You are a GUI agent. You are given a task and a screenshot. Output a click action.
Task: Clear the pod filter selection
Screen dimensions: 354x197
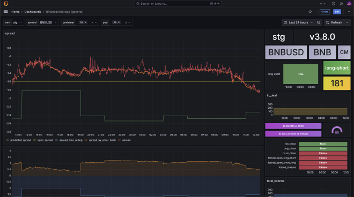click(x=126, y=22)
